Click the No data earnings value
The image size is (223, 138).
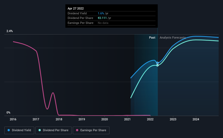pyautogui.click(x=103, y=23)
